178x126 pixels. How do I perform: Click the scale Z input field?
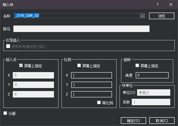[91, 94]
